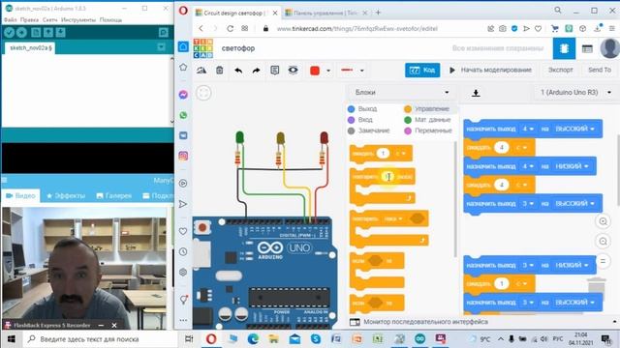The width and height of the screenshot is (620, 348).
Task: Open the 1 (Arduino Uno R3) board dropdown
Action: 575,93
